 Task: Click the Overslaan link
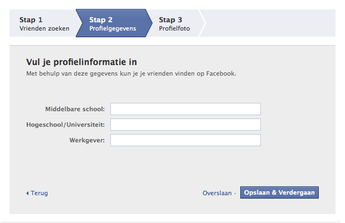coord(217,193)
